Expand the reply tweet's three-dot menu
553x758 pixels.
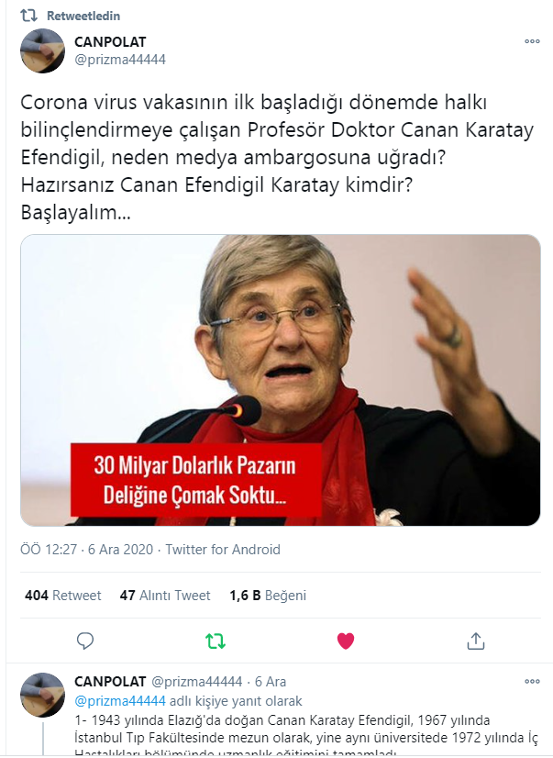(x=532, y=682)
